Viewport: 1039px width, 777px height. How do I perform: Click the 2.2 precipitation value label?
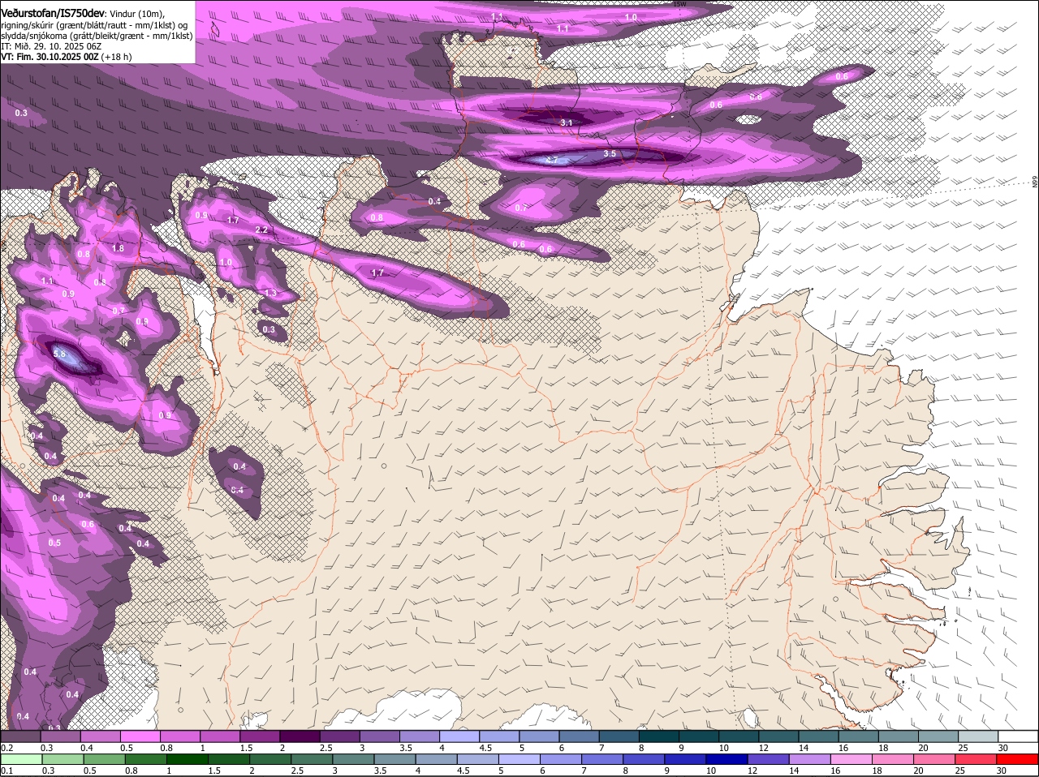point(261,230)
